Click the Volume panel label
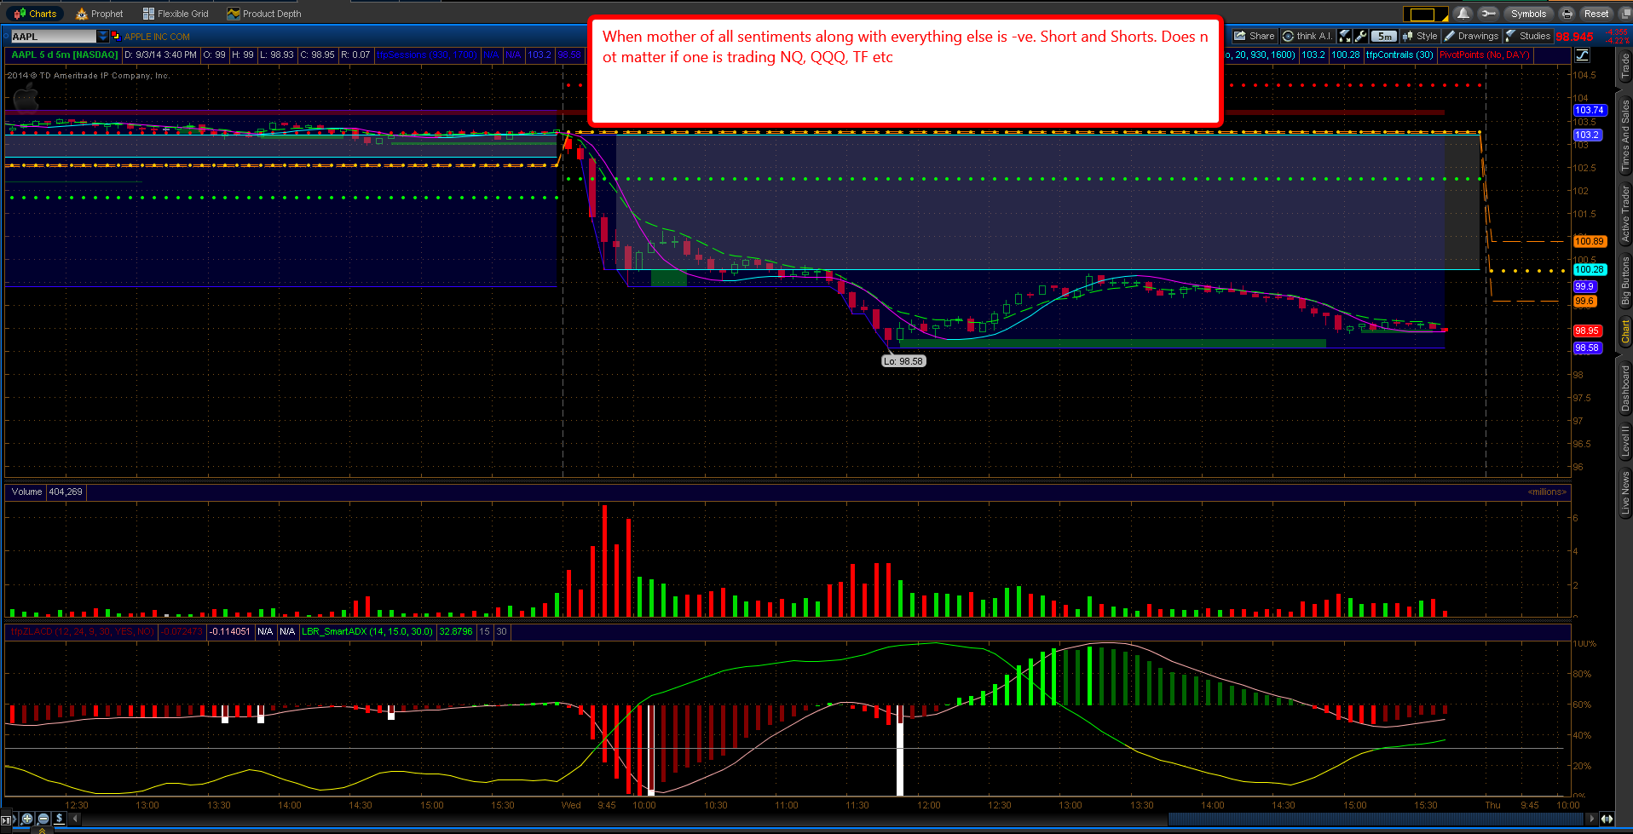The width and height of the screenshot is (1633, 834). pyautogui.click(x=26, y=492)
